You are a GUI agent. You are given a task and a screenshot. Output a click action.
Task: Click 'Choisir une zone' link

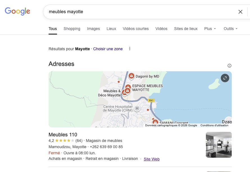click(x=108, y=49)
